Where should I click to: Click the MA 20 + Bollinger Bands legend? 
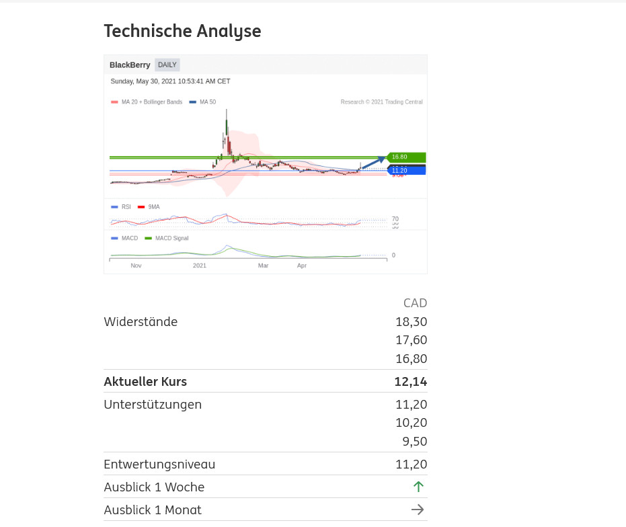(x=151, y=102)
